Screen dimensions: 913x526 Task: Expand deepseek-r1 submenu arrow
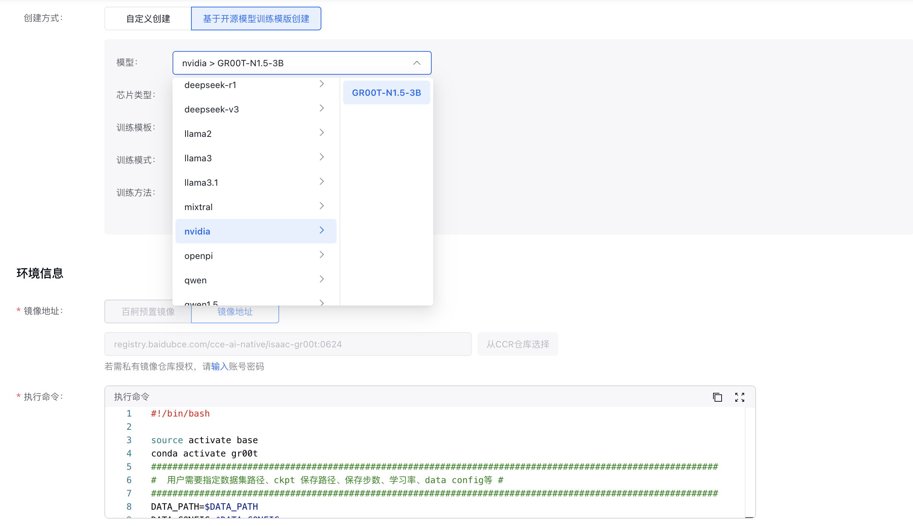coord(322,84)
